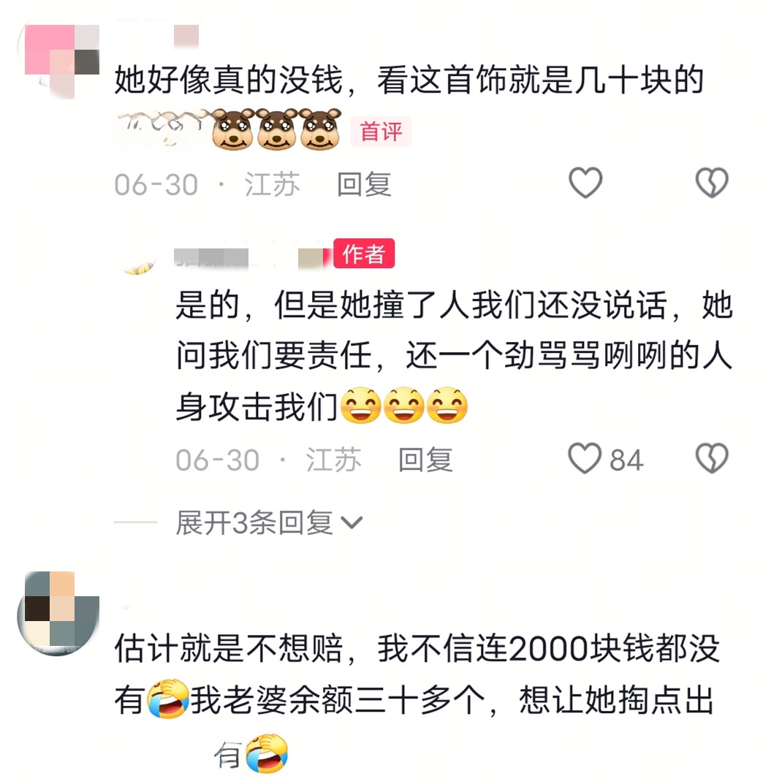Open the third commenter's avatar

[59, 613]
